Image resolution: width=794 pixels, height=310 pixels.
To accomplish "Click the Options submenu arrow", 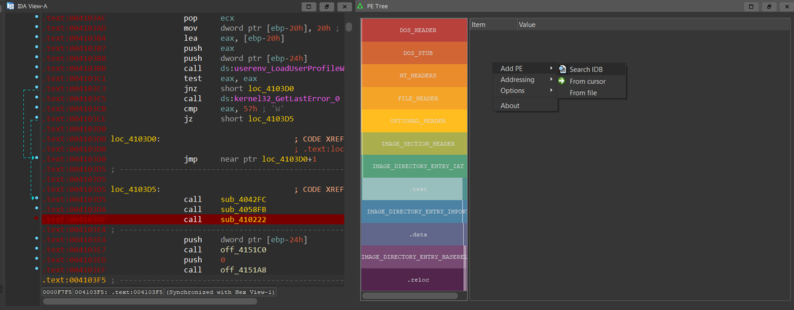I will 551,91.
